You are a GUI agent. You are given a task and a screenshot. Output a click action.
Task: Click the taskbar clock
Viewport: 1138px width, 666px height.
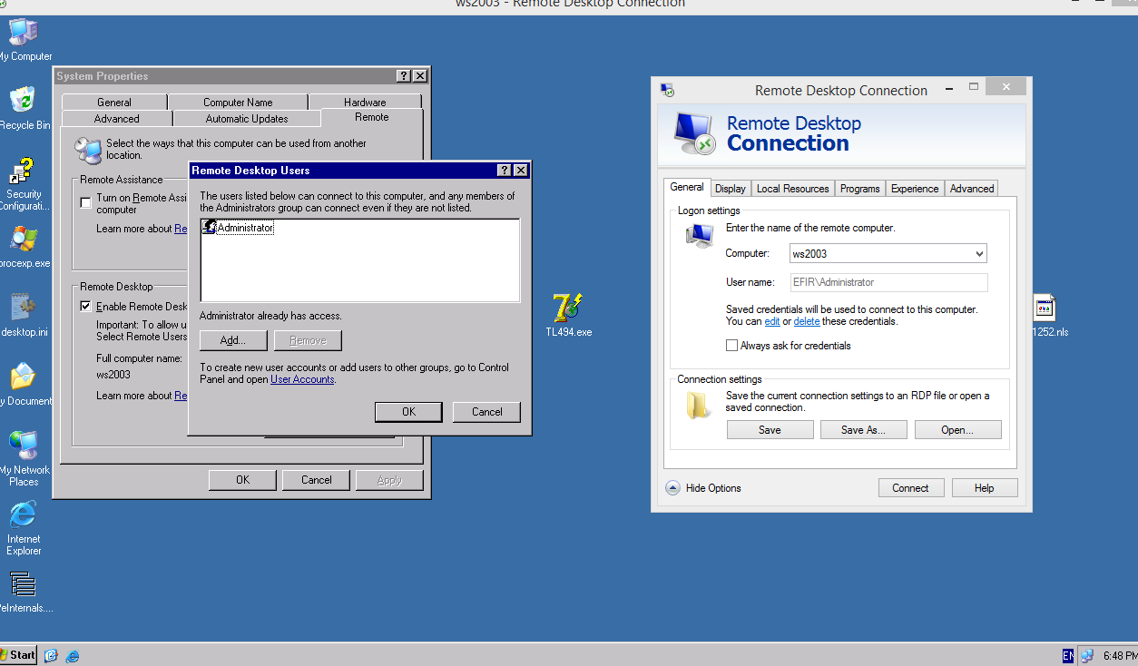click(x=1119, y=655)
